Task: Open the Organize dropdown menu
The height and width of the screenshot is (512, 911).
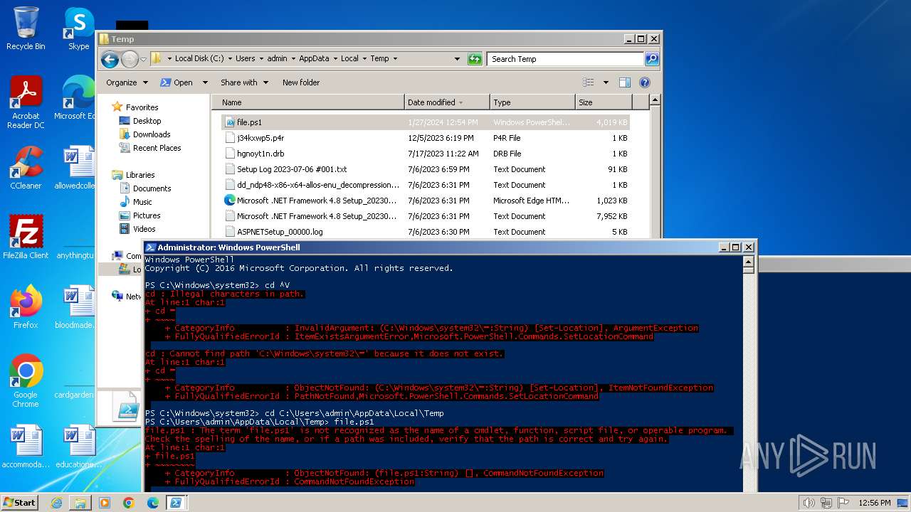Action: tap(127, 82)
